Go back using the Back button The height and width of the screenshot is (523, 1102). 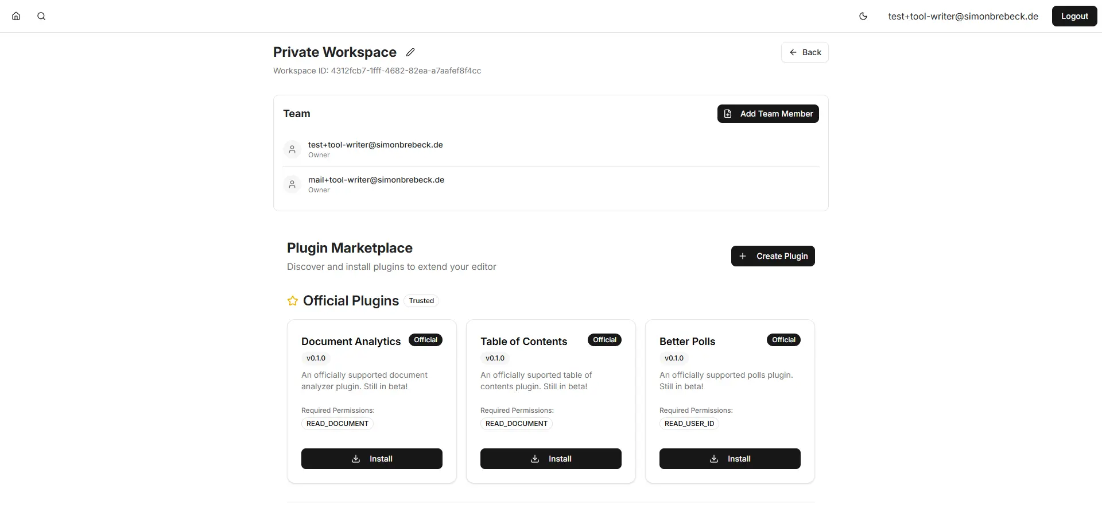[805, 52]
